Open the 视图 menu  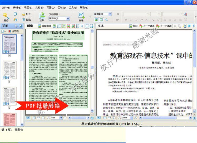point(28,8)
